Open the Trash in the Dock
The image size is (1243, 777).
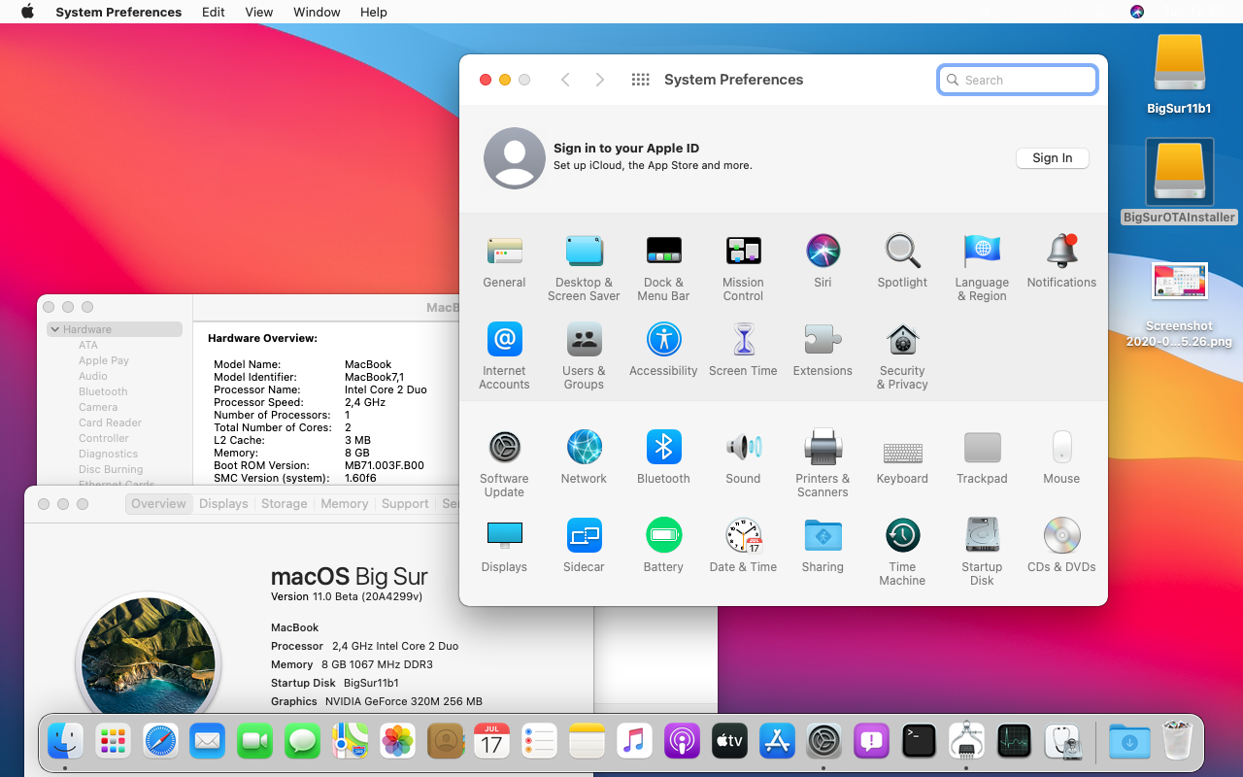pos(1177,742)
